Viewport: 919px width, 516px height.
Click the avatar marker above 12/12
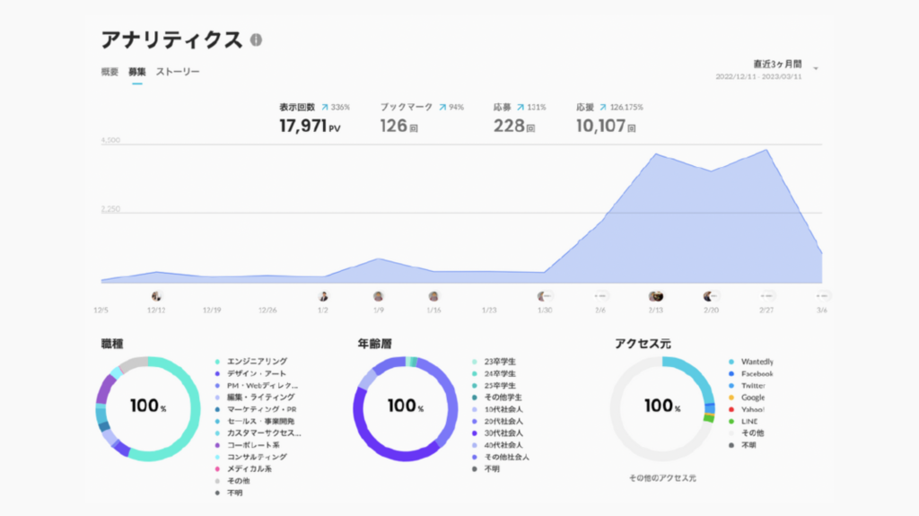pyautogui.click(x=156, y=295)
